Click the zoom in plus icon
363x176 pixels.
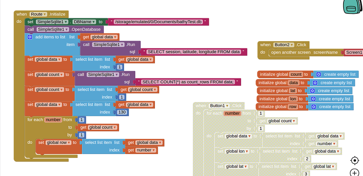coord(354,172)
